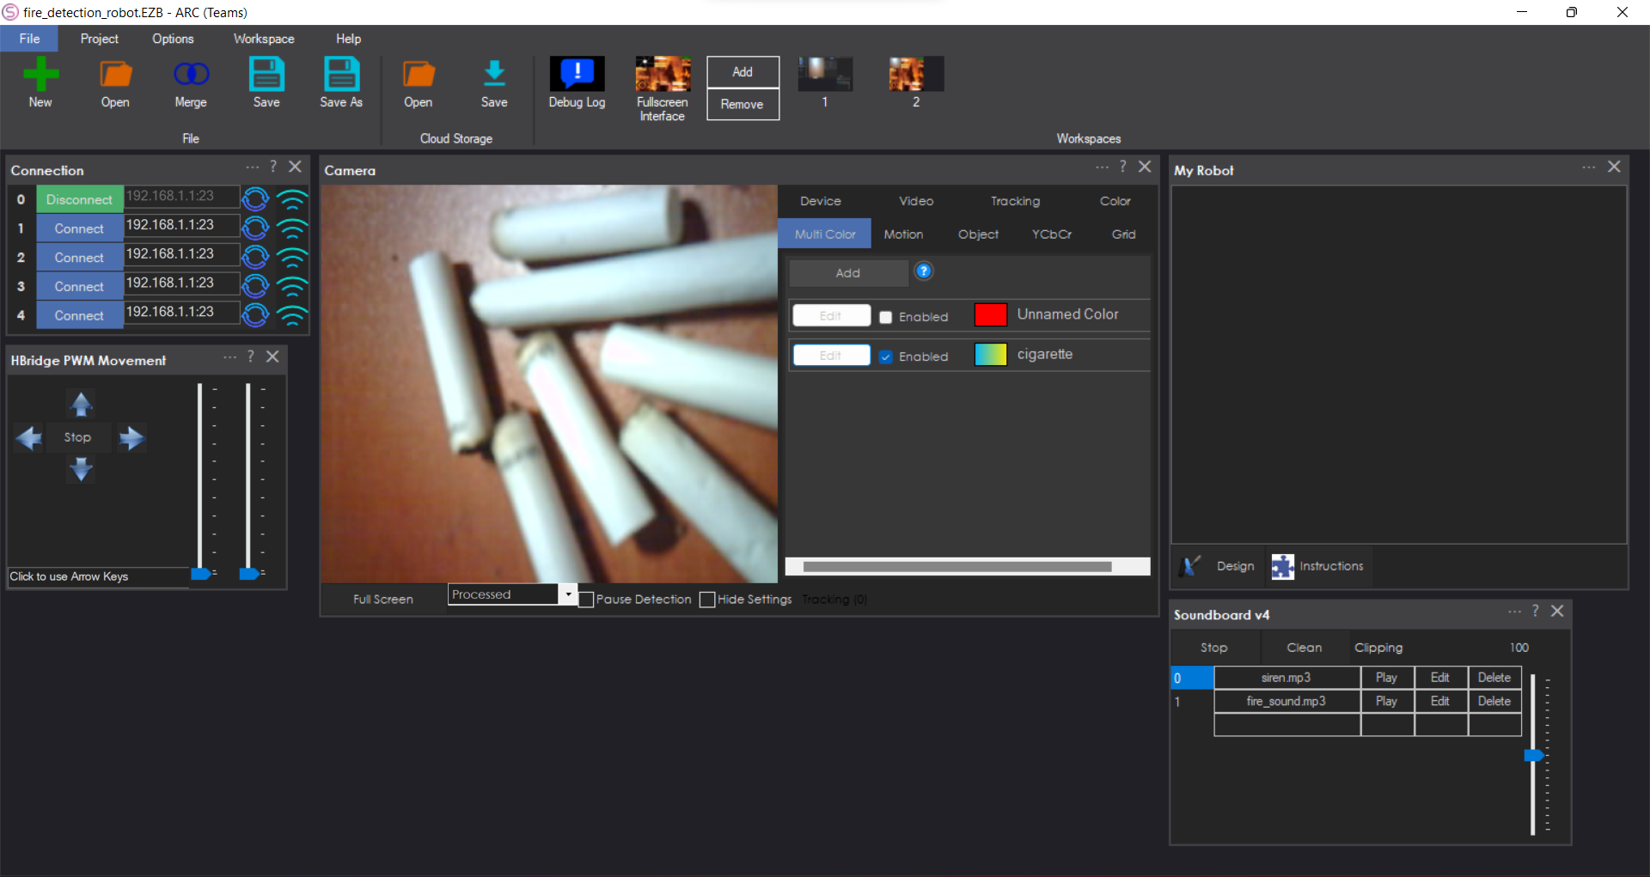The image size is (1650, 877).
Task: Open the Processed video mode dropdown
Action: click(566, 594)
